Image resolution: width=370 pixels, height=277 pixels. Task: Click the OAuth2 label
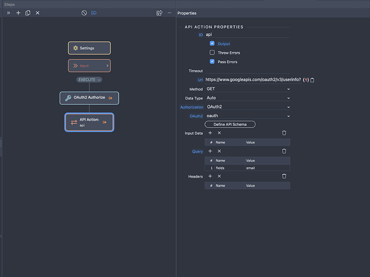[196, 116]
